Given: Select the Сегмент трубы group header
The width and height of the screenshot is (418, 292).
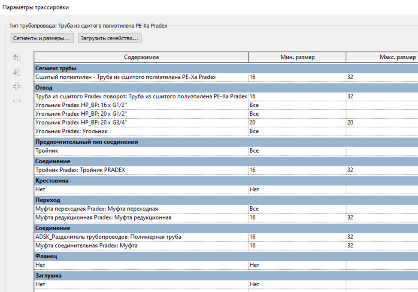Looking at the screenshot, I should pos(226,68).
